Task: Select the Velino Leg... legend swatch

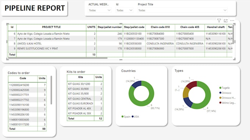Action: (x=220, y=103)
